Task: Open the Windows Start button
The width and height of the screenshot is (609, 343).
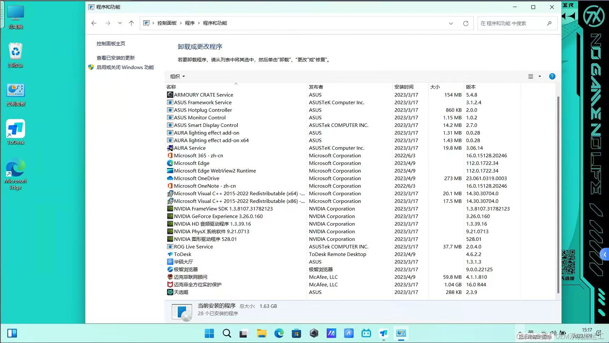Action: [x=209, y=334]
